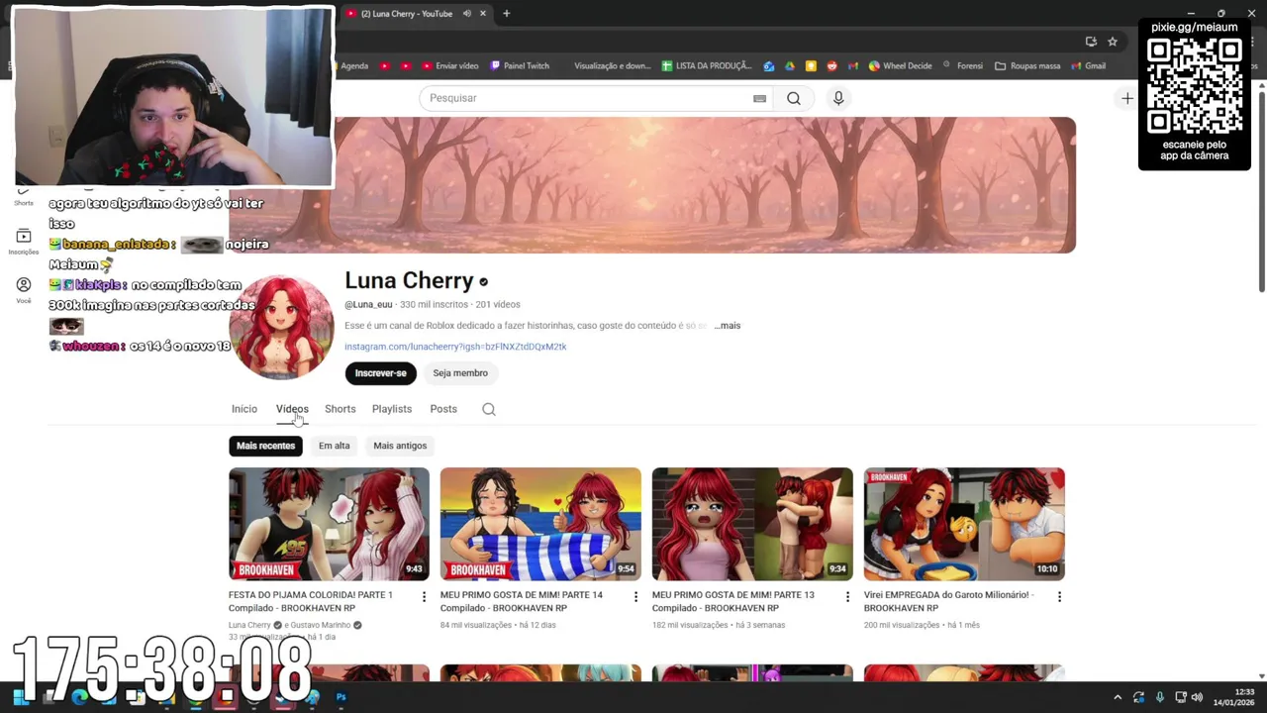Switch to the Início tab

point(244,409)
